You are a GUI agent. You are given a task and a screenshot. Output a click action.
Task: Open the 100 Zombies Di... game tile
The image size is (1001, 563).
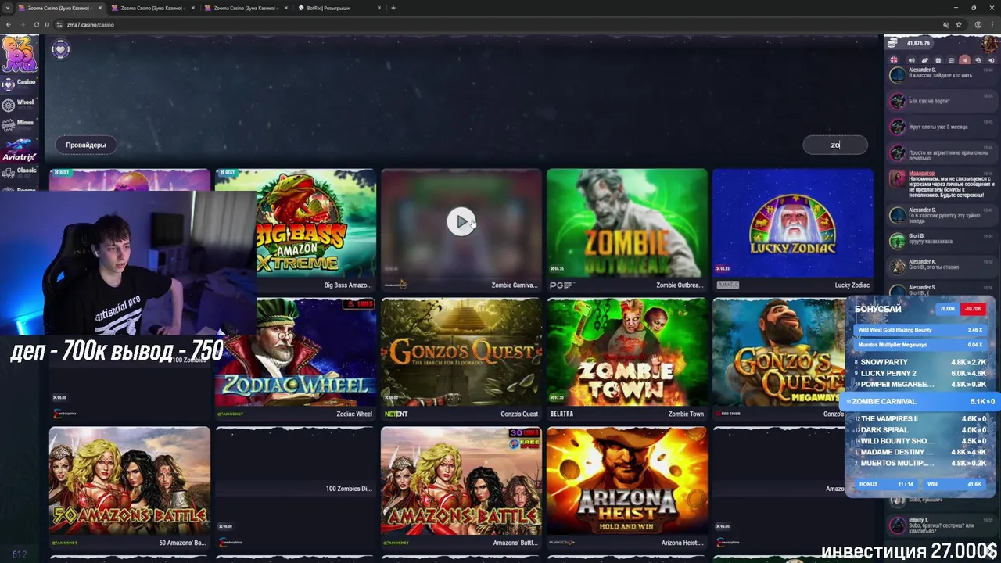296,487
